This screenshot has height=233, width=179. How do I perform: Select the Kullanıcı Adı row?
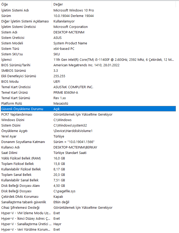[x=88, y=147]
